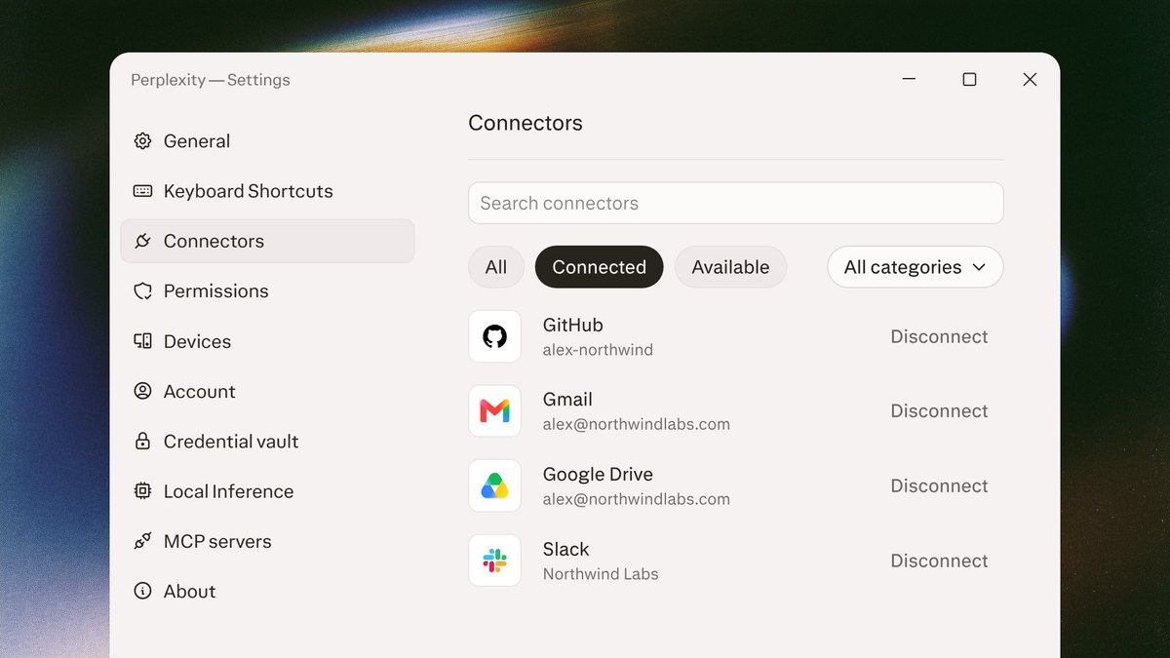Click the Connectors plug icon
This screenshot has width=1170, height=658.
pos(142,241)
